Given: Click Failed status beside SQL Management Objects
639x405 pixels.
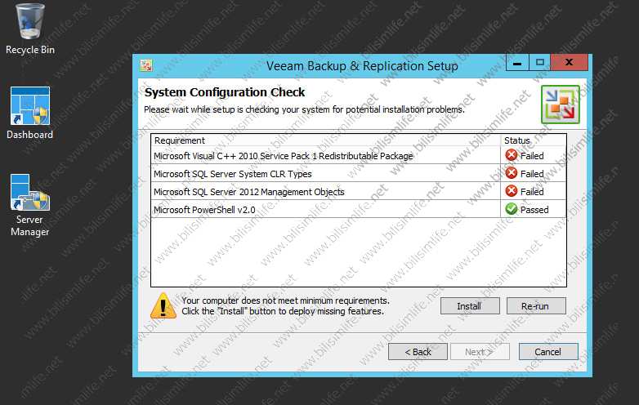Looking at the screenshot, I should [532, 192].
